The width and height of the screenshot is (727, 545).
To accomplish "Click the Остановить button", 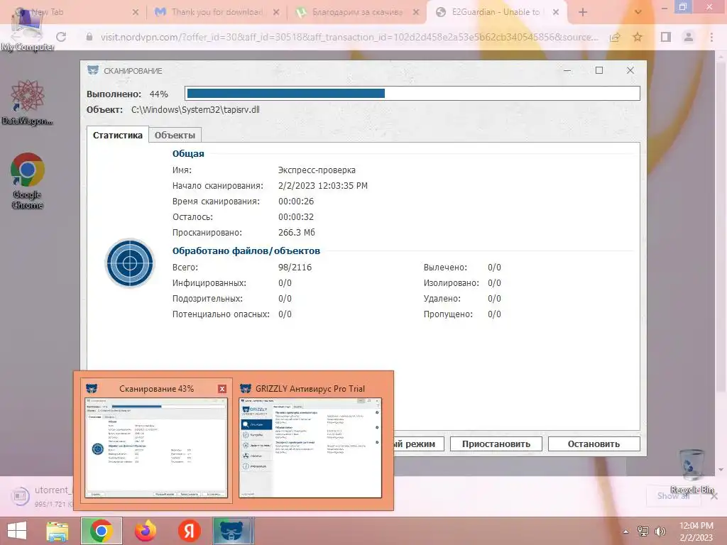I will coord(594,444).
